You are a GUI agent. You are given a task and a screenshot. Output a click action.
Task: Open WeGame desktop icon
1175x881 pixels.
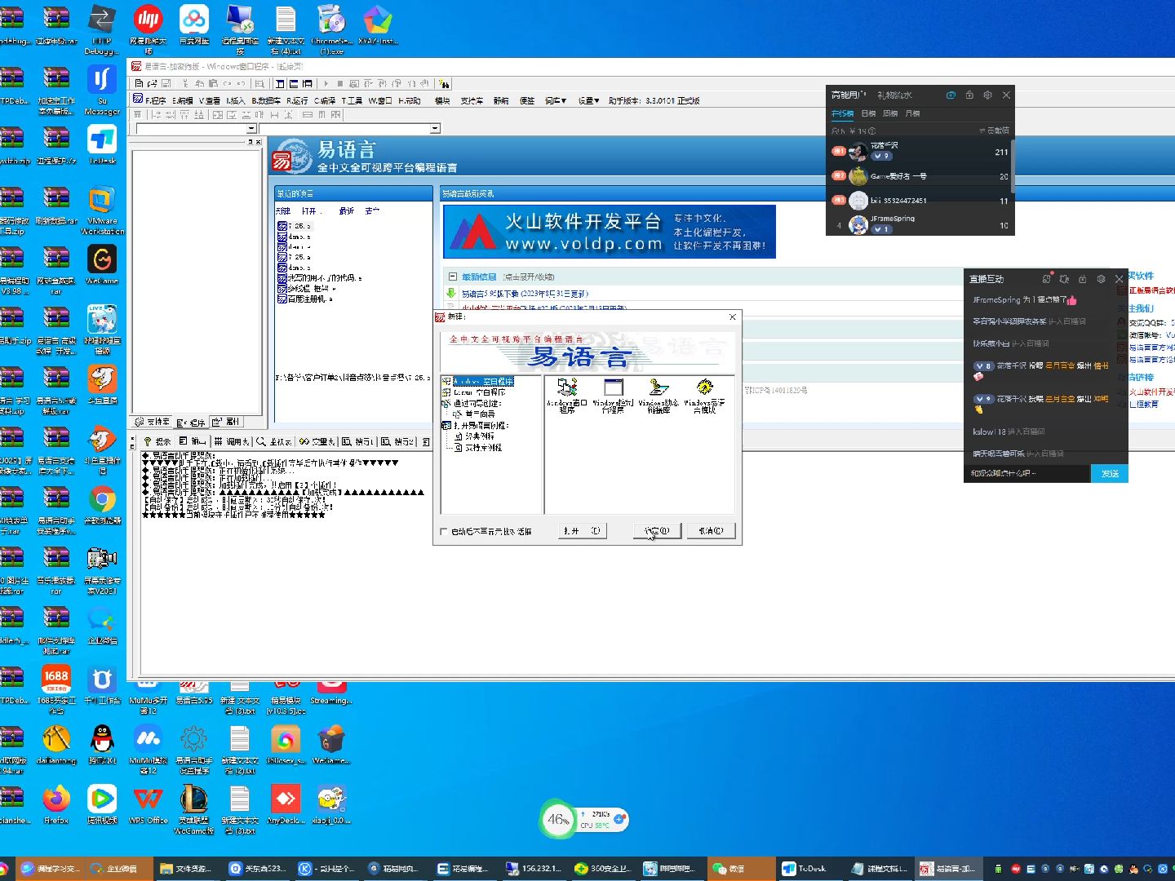coord(102,264)
